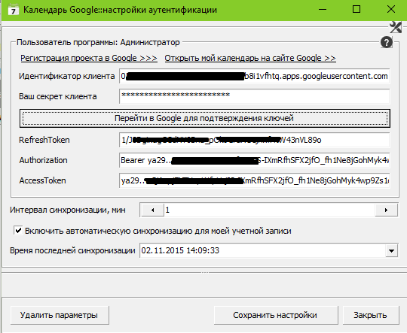Maximize the Google Calendar settings window
Screen dimensions: 407x333
[357, 10]
